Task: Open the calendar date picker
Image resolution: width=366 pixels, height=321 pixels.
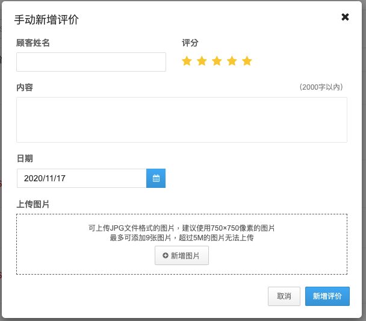Action: point(156,178)
